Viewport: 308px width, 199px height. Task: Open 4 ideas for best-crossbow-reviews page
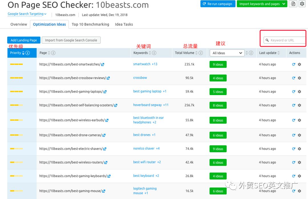coord(218,78)
